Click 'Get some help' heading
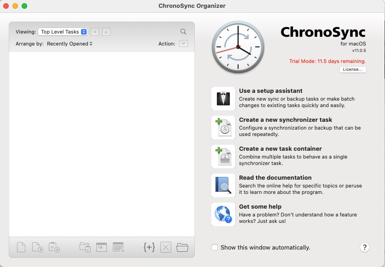 260,206
